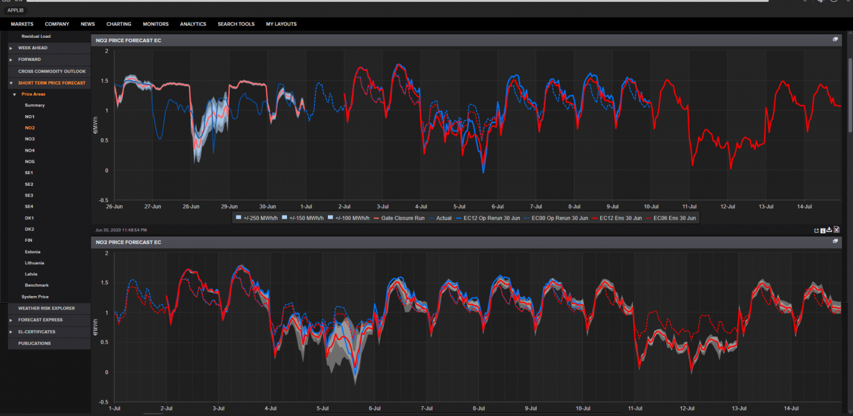Open the News menu

click(x=88, y=24)
